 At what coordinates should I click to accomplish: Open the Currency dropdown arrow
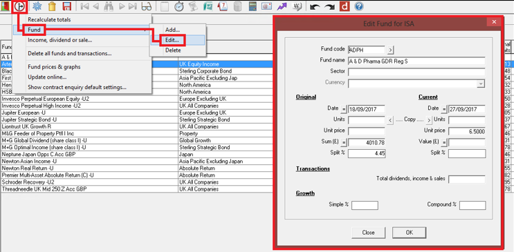click(481, 84)
